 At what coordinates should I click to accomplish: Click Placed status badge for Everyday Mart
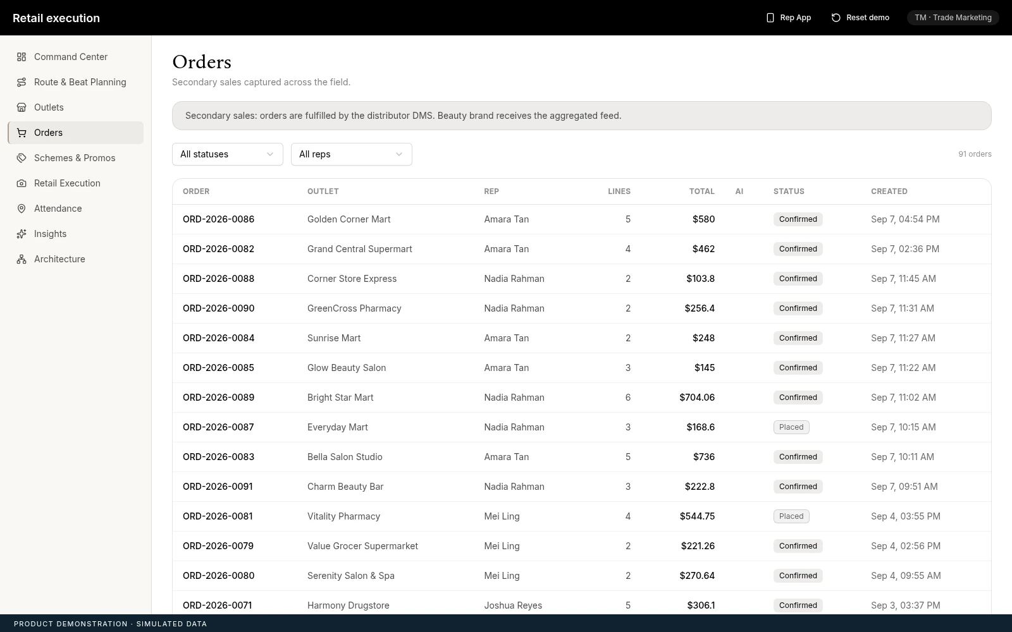pyautogui.click(x=791, y=427)
